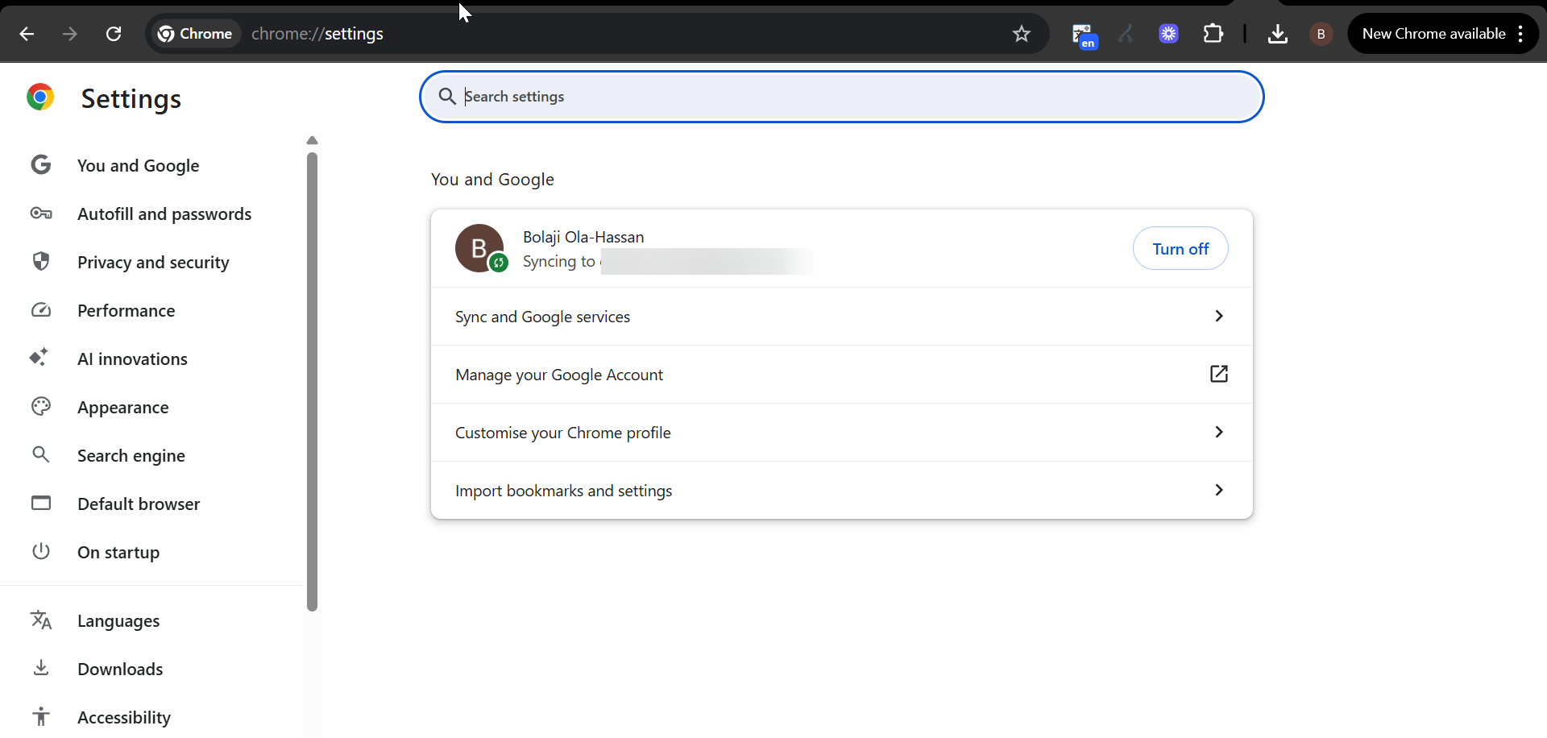Expand Sync and Google services
This screenshot has width=1547, height=738.
coord(841,317)
